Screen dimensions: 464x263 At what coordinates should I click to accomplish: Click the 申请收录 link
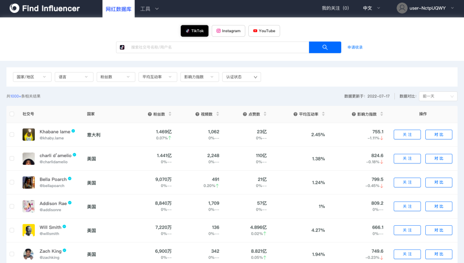point(355,47)
